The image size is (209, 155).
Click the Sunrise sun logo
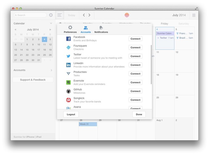pos(127,15)
